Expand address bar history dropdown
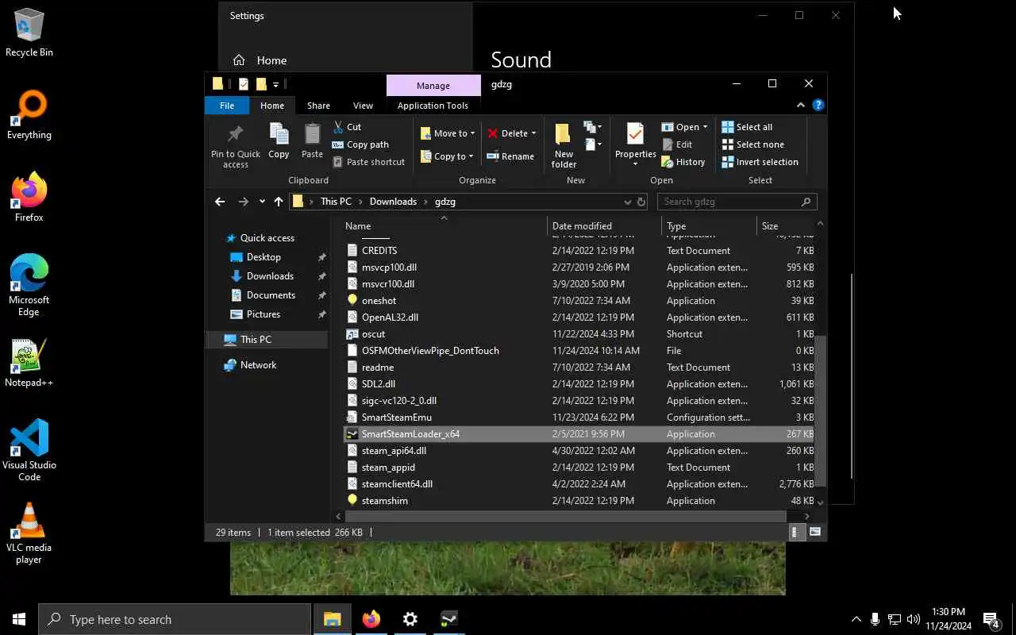Image resolution: width=1016 pixels, height=635 pixels. point(627,202)
